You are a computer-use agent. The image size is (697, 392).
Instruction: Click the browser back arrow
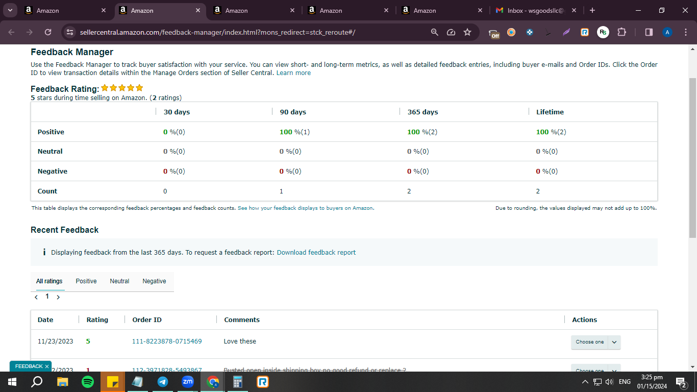coord(11,32)
